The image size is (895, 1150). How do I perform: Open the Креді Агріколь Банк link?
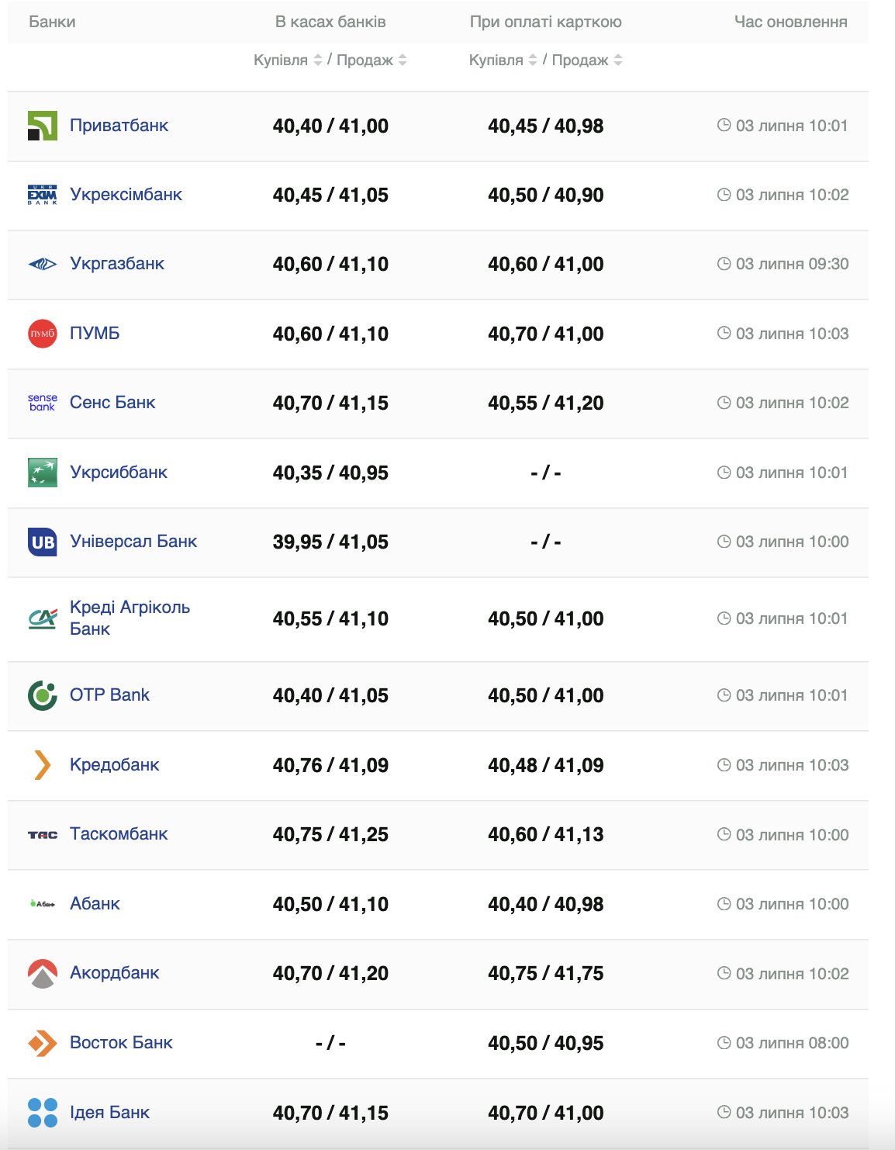click(130, 618)
